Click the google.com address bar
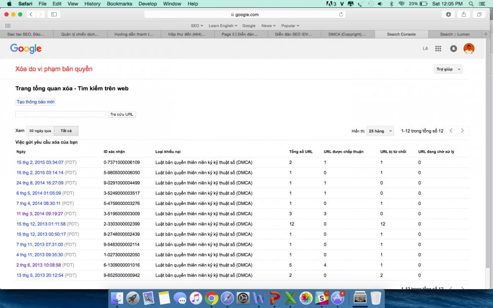 (x=245, y=14)
